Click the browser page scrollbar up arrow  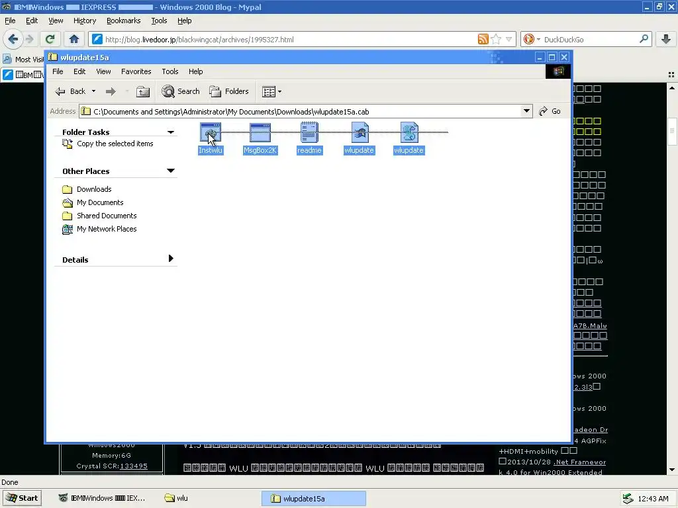pos(672,88)
